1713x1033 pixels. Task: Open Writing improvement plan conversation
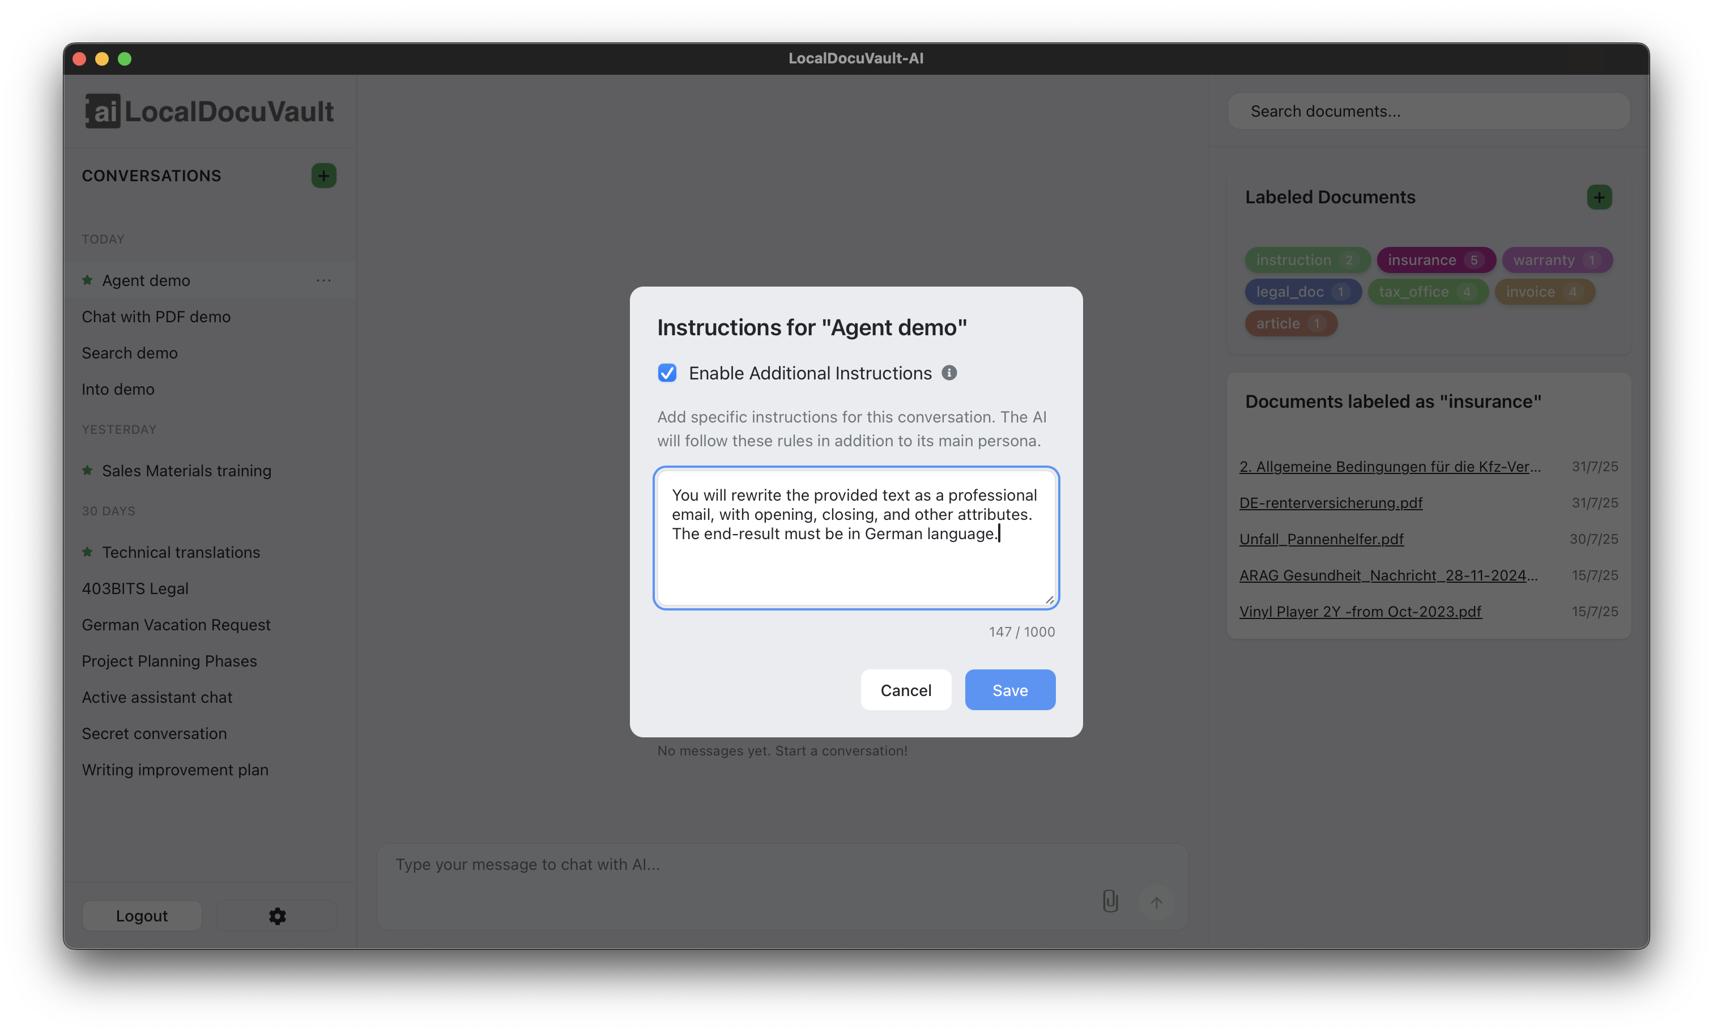(x=209, y=770)
